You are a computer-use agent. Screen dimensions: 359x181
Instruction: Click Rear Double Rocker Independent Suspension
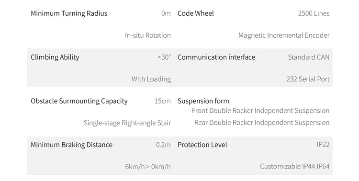262,122
